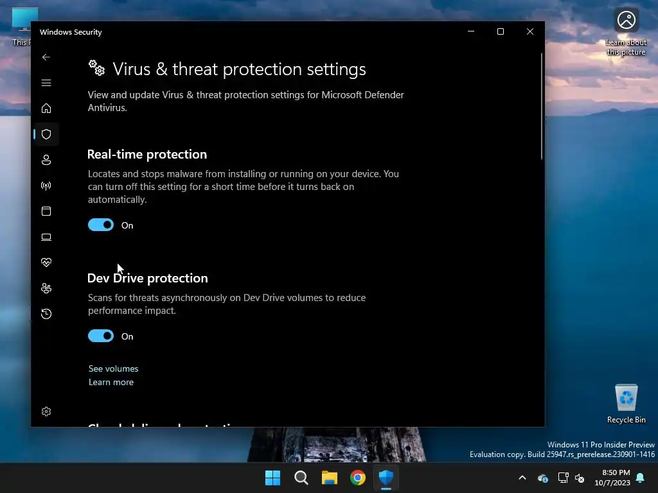The height and width of the screenshot is (493, 658).
Task: Open Family options icon in sidebar
Action: click(46, 288)
